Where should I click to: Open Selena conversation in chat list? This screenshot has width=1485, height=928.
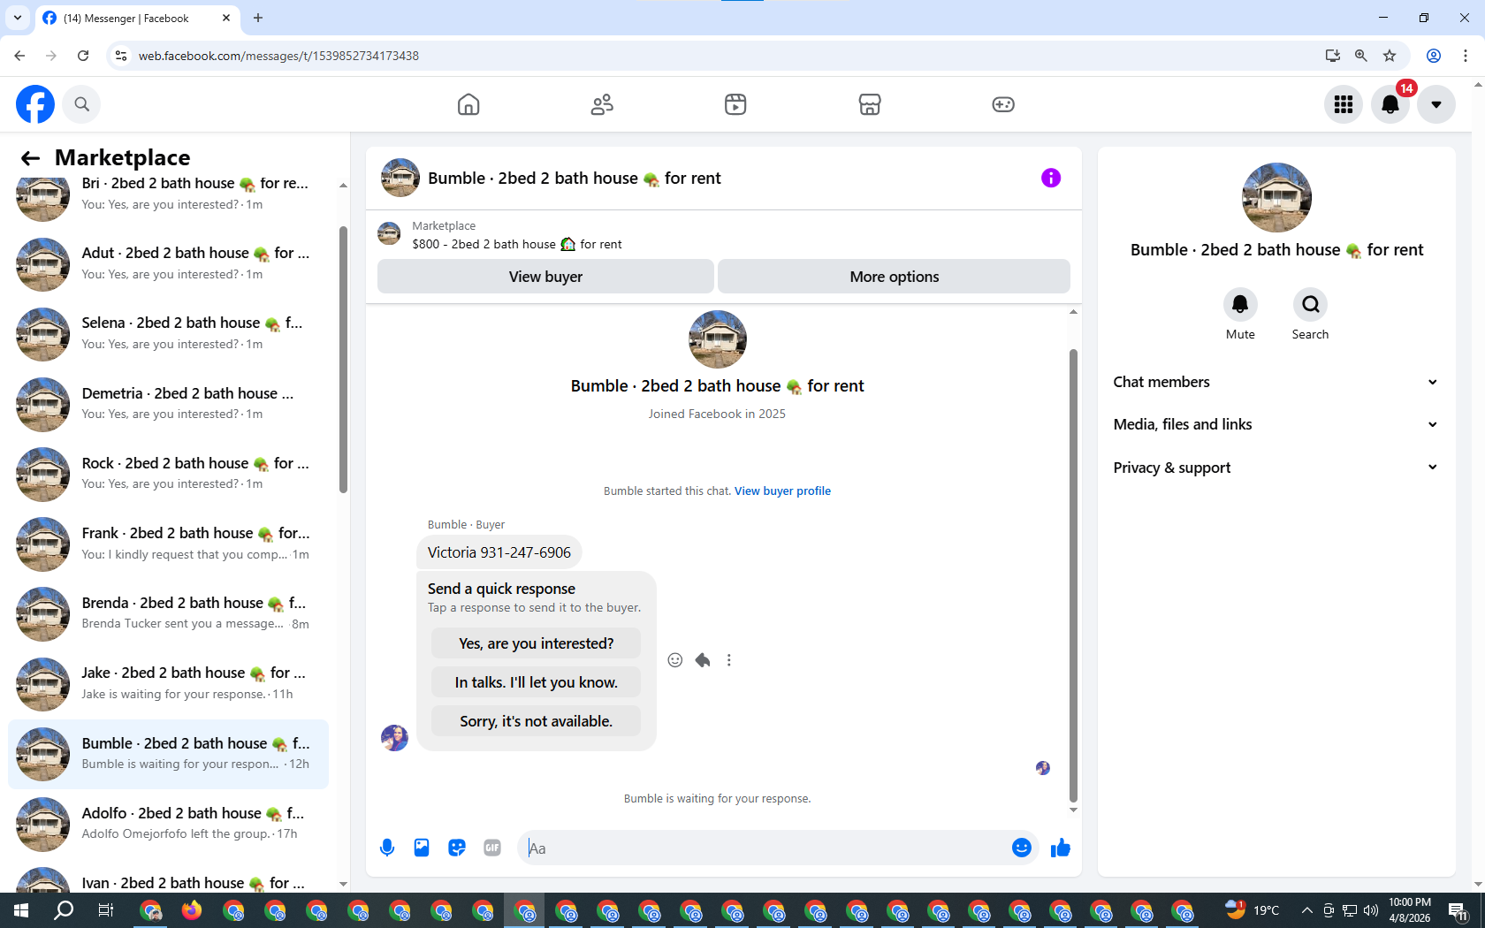pyautogui.click(x=168, y=333)
